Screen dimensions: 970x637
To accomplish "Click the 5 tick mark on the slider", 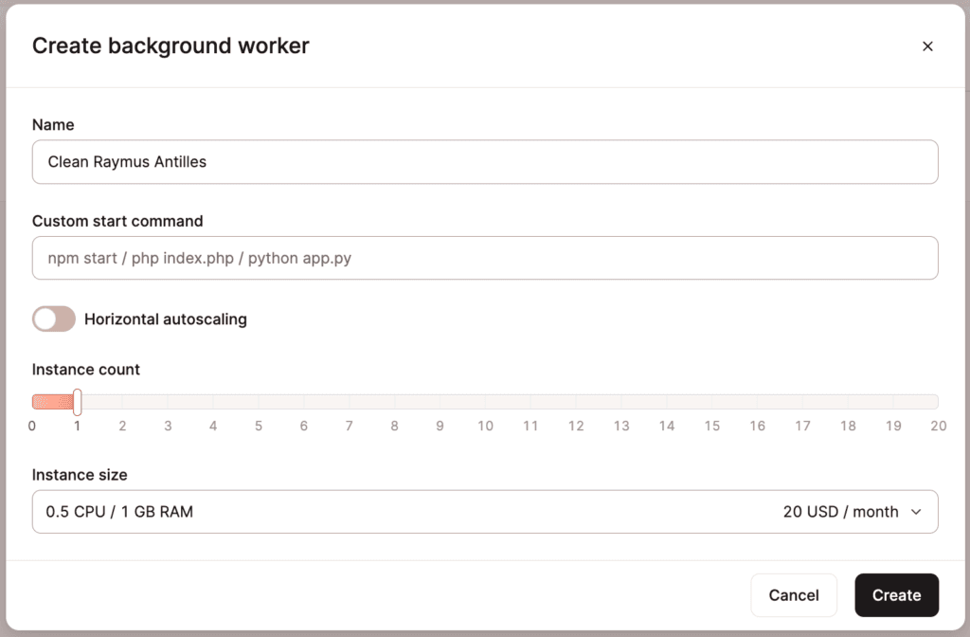I will click(258, 401).
